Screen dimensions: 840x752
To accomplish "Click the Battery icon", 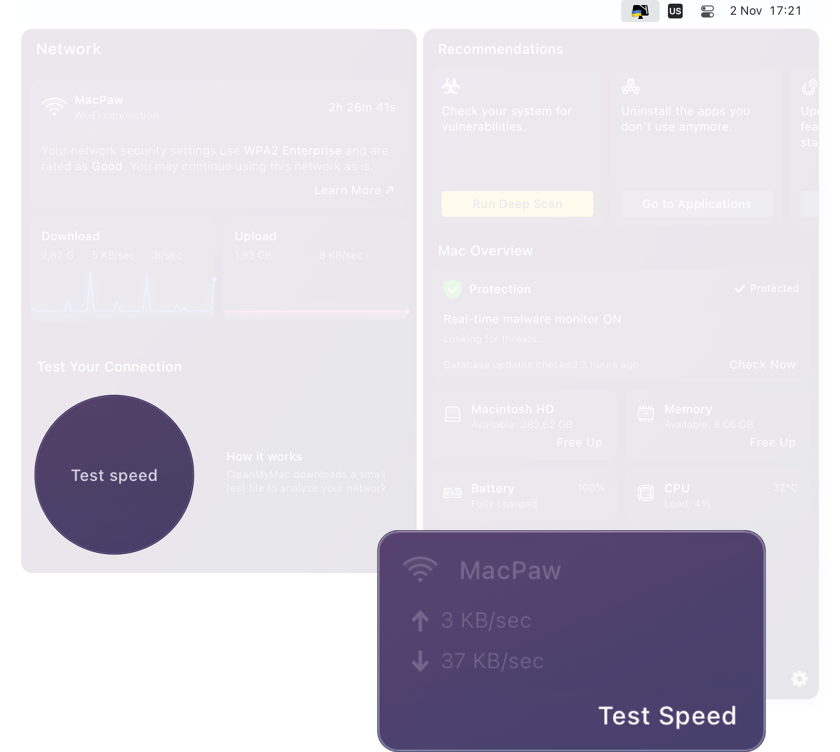I will (x=453, y=493).
